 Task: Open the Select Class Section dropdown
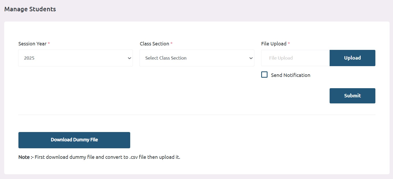197,58
